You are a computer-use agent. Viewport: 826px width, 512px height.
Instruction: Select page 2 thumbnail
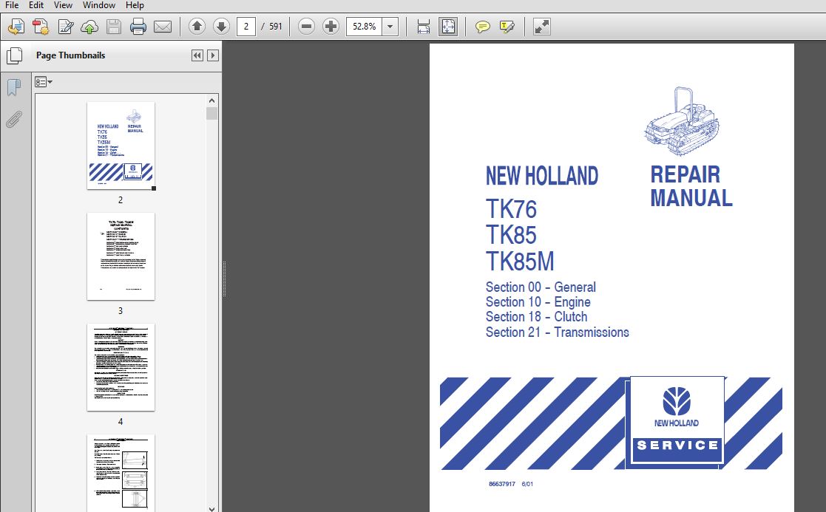pos(121,146)
